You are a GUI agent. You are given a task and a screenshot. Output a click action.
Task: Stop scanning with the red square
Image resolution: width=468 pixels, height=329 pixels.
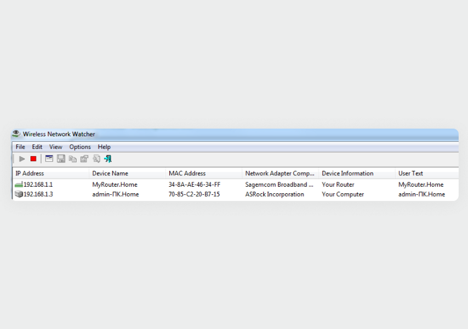(33, 159)
